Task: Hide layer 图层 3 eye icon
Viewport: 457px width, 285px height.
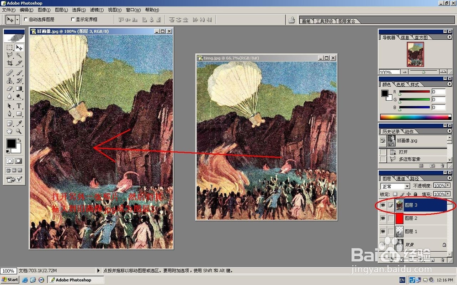Action: 383,205
